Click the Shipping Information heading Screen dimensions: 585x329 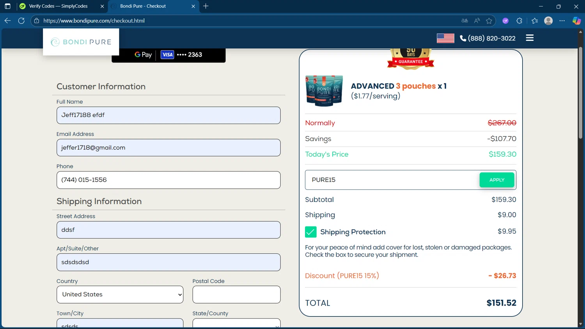coord(99,202)
